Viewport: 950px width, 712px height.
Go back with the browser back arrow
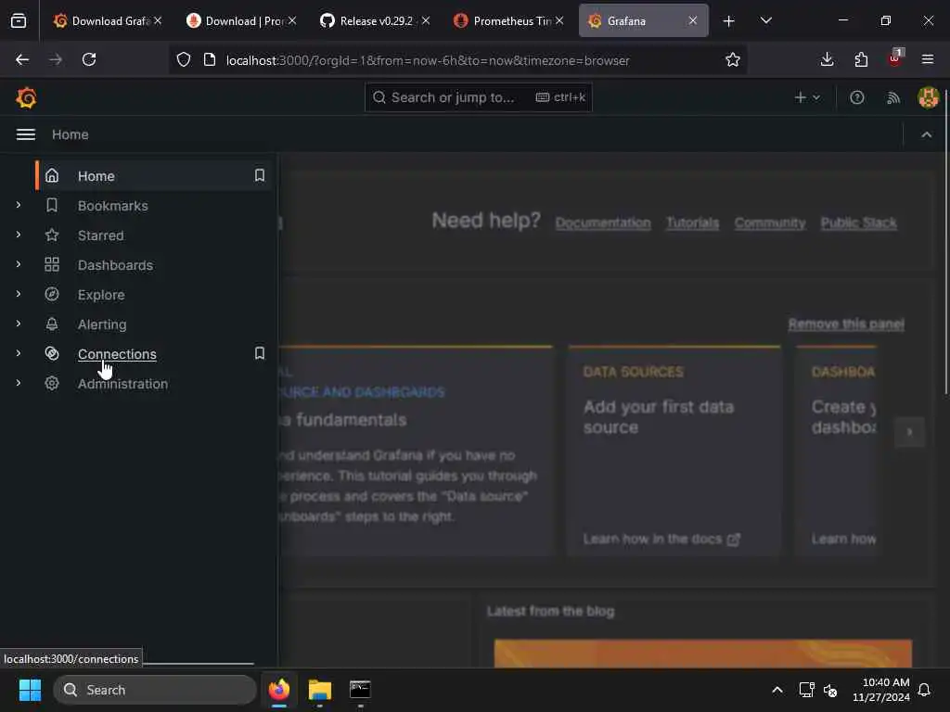tap(22, 59)
